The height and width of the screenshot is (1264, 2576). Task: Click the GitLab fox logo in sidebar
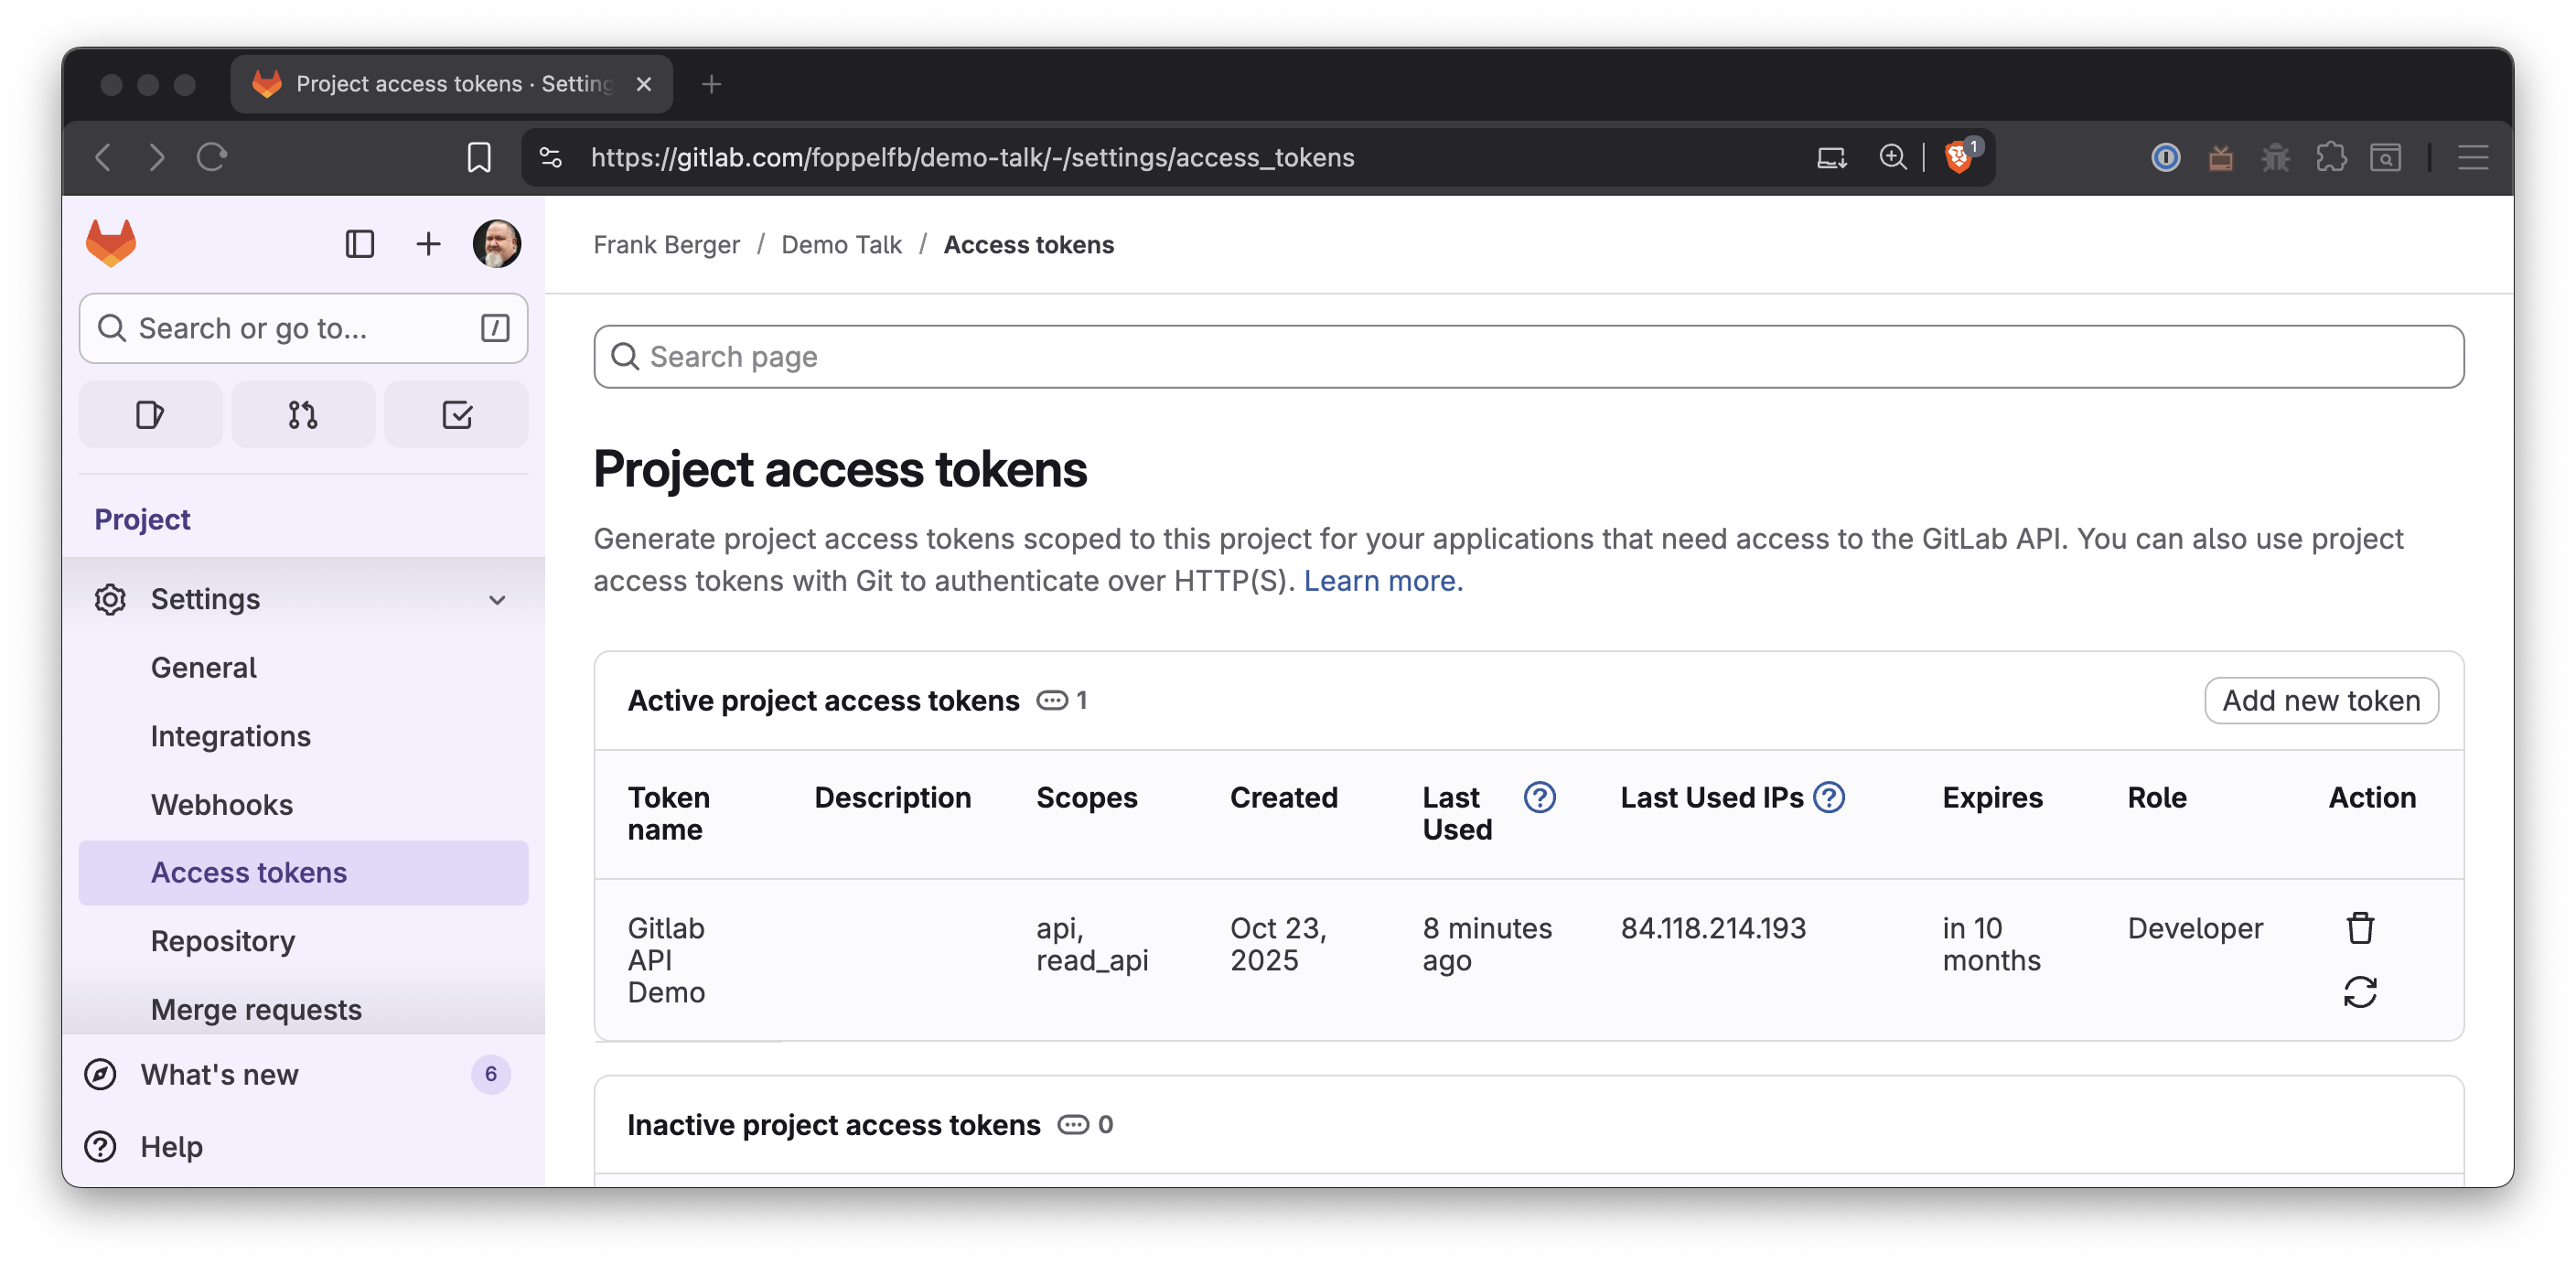111,244
